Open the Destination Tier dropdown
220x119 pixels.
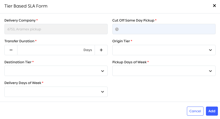point(52,71)
